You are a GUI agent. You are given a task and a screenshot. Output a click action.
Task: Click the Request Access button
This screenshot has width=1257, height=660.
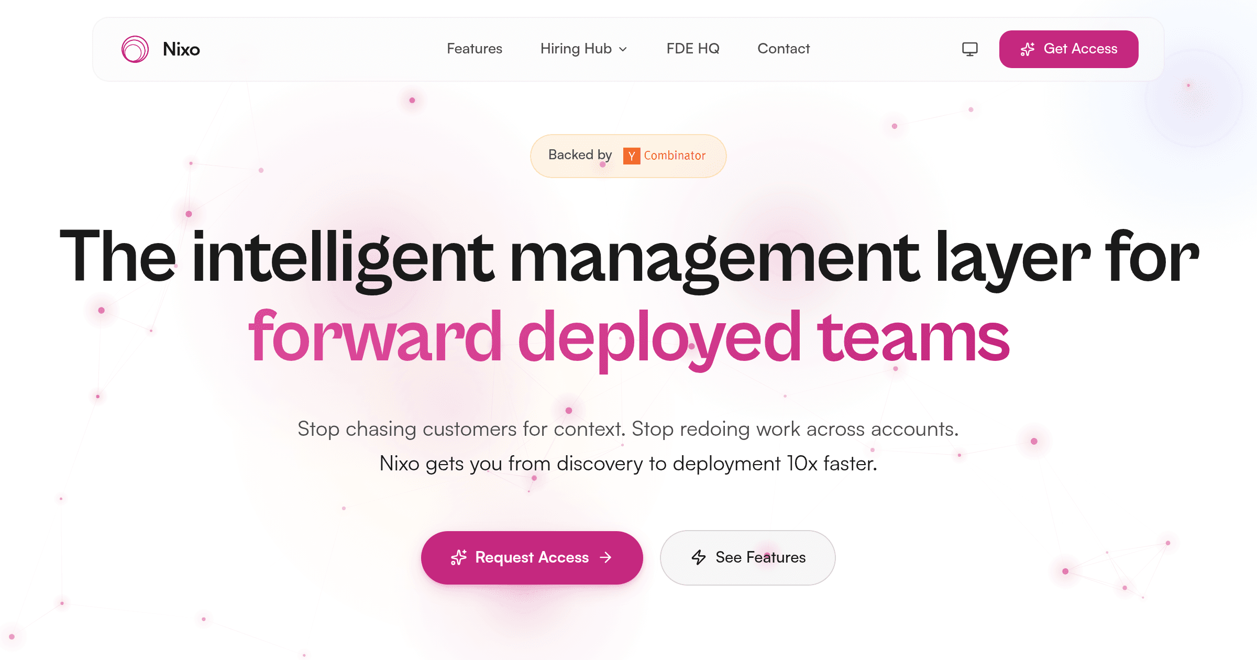point(532,557)
